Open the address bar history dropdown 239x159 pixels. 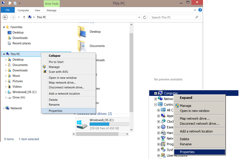coord(139,17)
